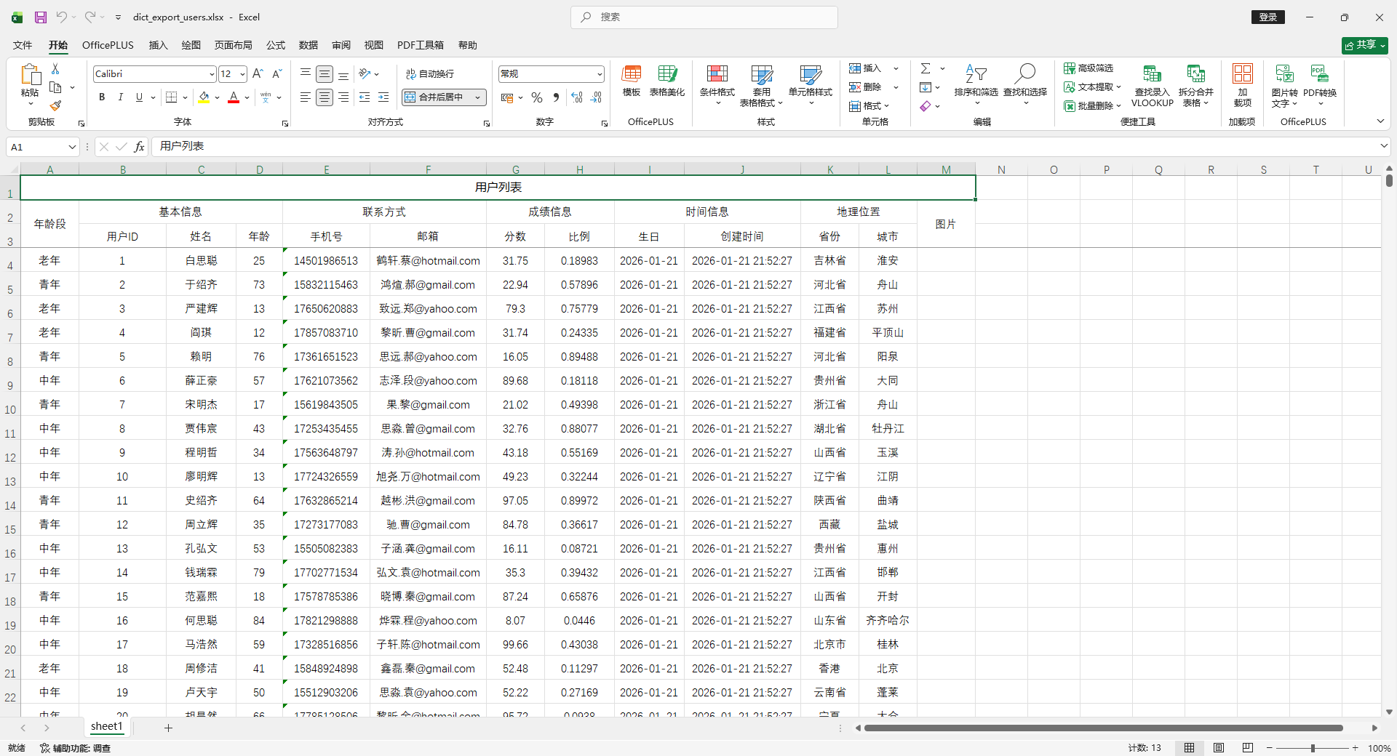Screen dimensions: 1397x756
Task: Toggle bold formatting
Action: tap(102, 97)
